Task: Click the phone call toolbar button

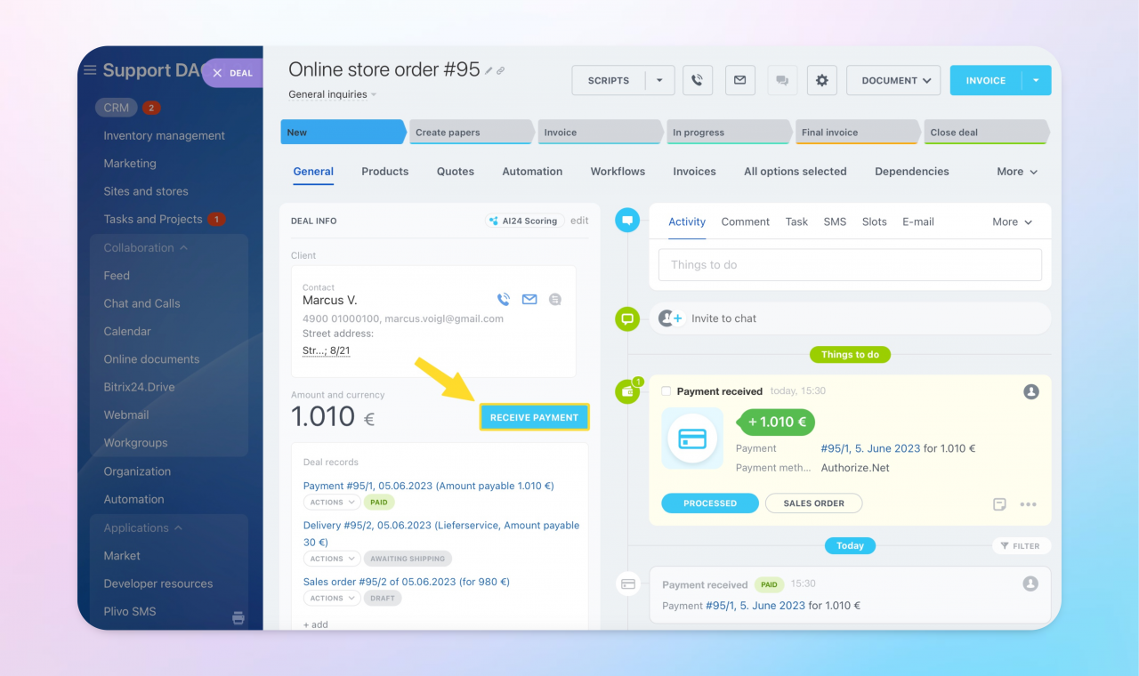Action: pyautogui.click(x=697, y=80)
